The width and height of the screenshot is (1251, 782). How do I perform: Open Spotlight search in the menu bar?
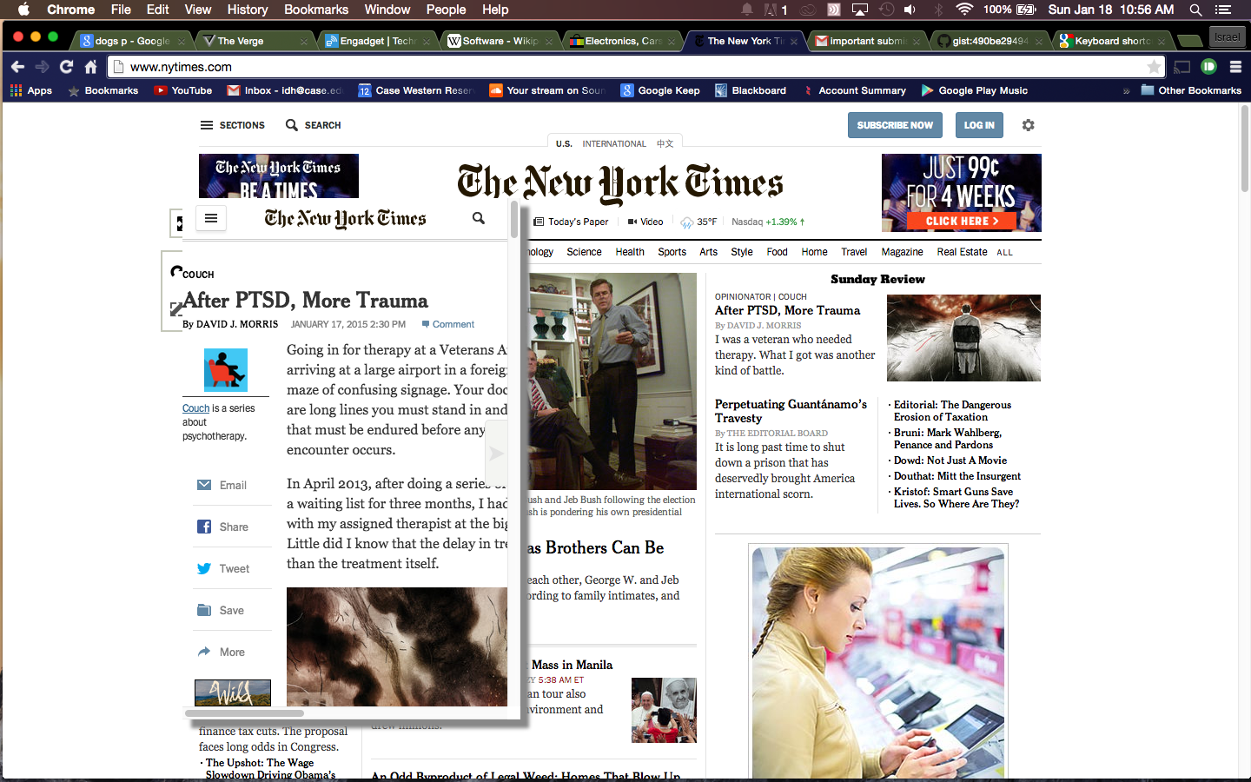(x=1195, y=10)
